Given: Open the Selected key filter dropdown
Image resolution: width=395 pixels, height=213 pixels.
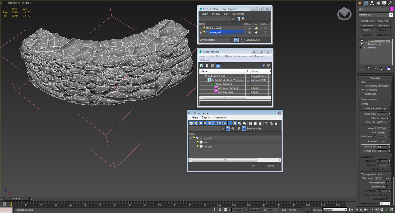Looking at the screenshot, I should 335,210.
